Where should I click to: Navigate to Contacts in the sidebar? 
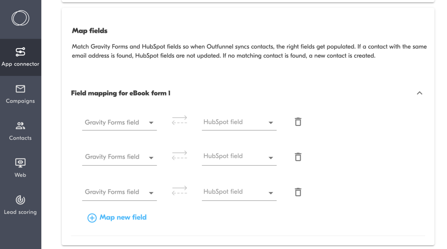(x=20, y=130)
